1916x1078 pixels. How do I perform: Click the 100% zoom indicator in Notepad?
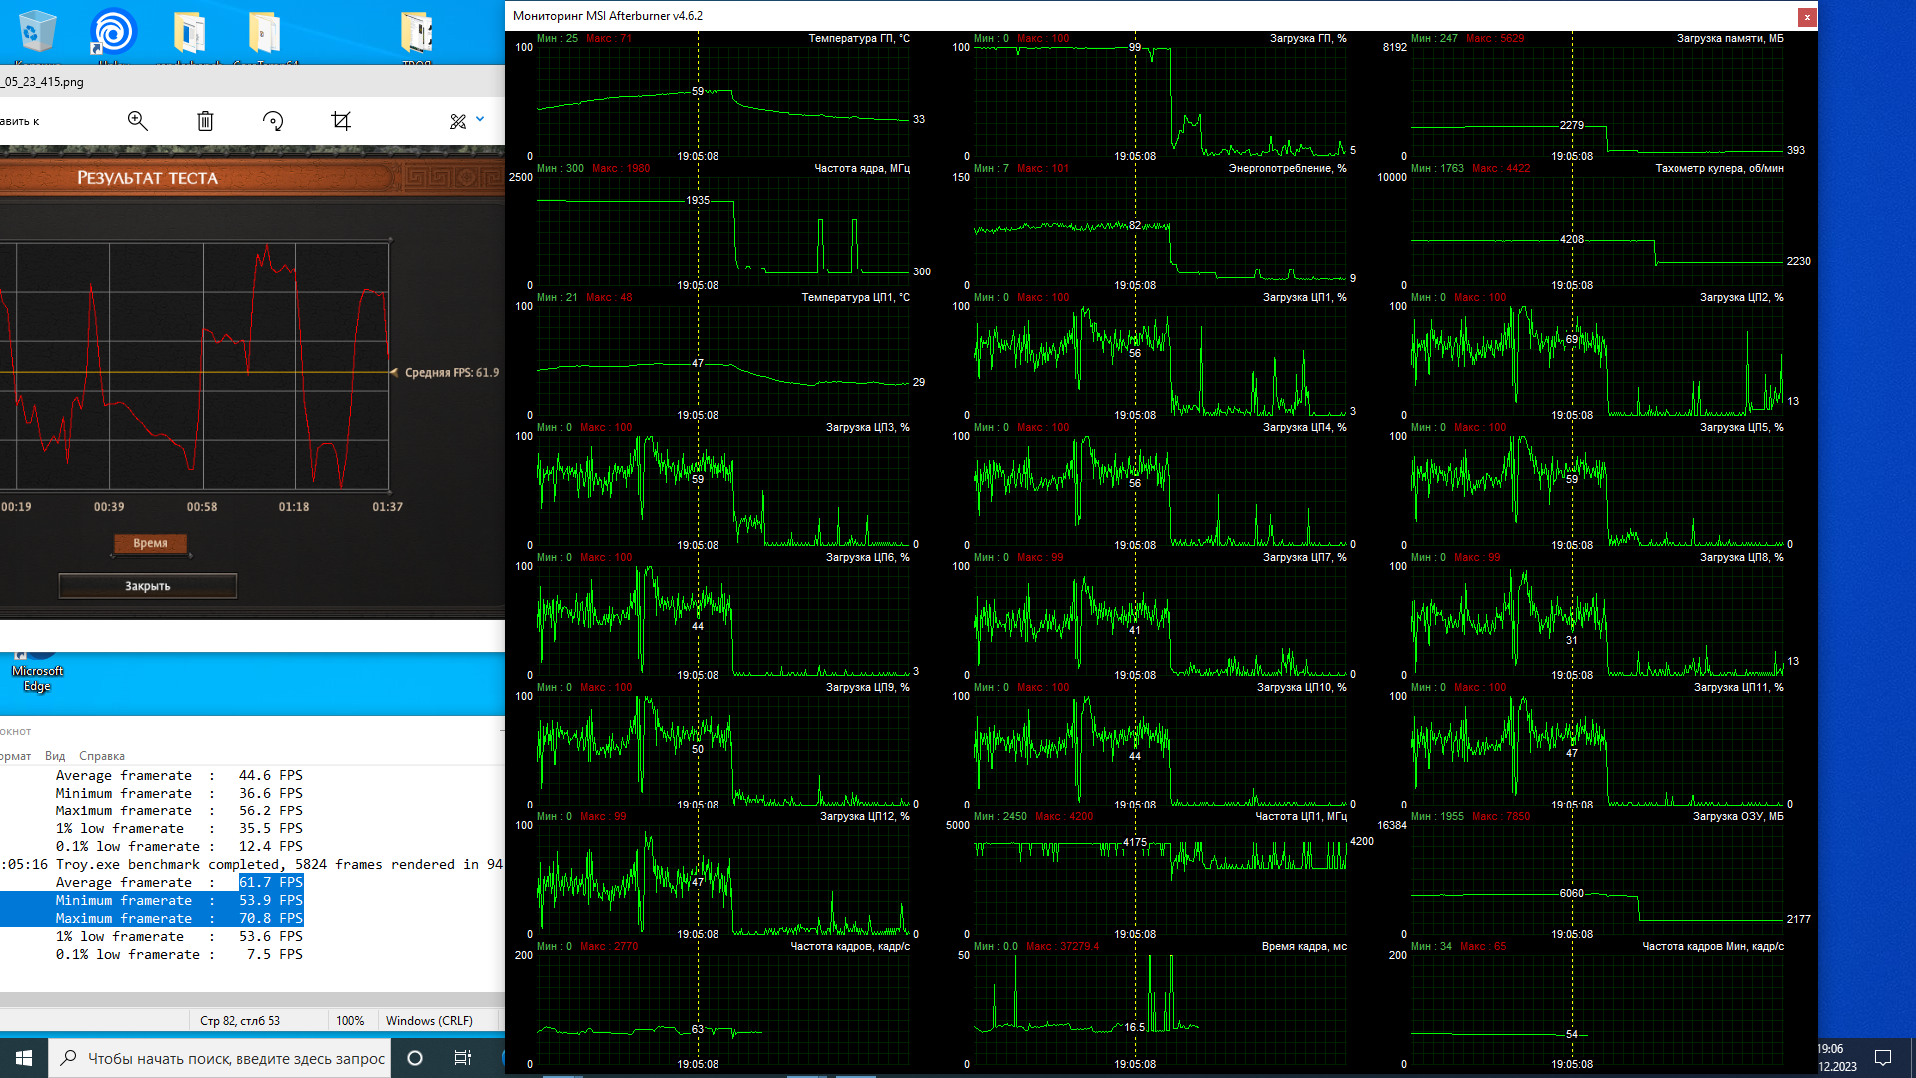click(350, 1020)
